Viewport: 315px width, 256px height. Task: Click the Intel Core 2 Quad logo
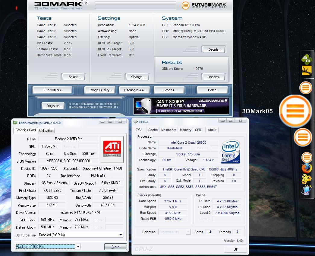pos(230,151)
